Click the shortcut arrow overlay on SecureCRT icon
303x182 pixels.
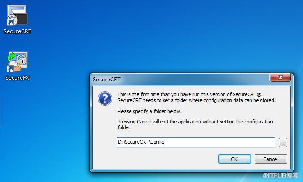[x=10, y=22]
